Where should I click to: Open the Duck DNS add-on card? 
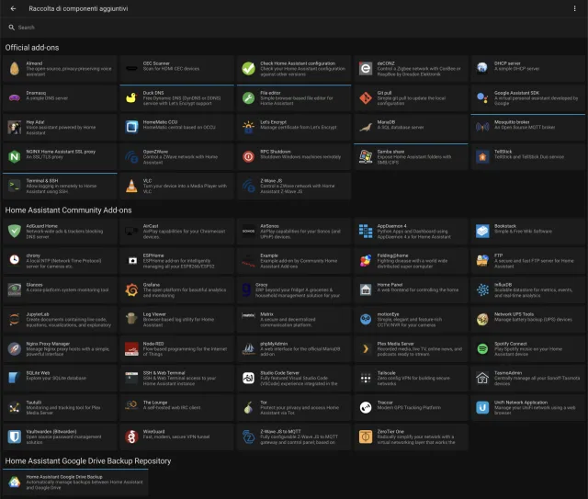tap(176, 98)
